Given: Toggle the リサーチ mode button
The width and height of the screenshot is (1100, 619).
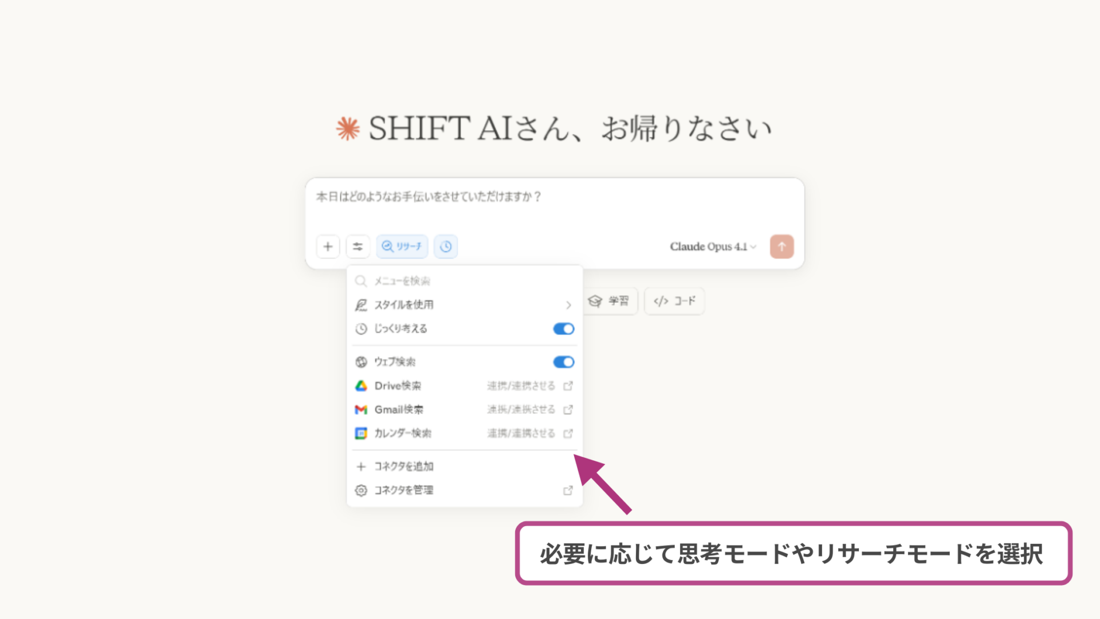Looking at the screenshot, I should tap(402, 246).
